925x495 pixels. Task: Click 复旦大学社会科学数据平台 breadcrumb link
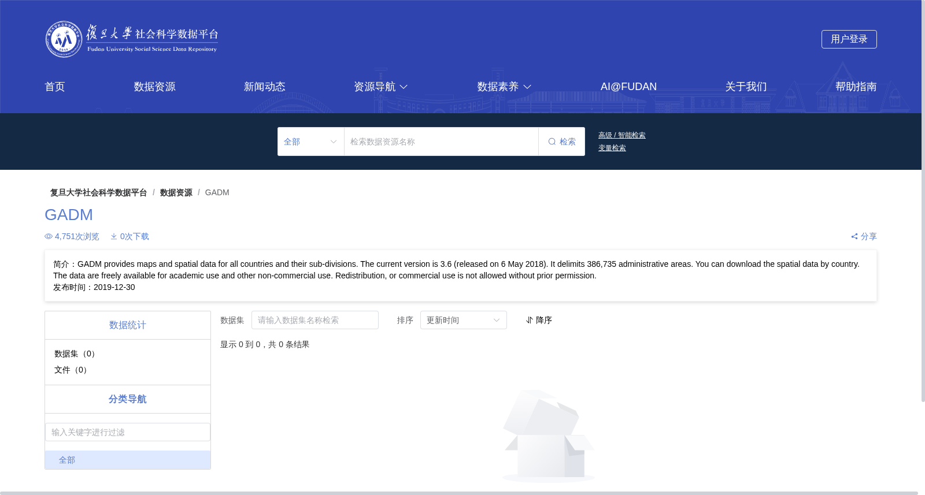point(98,192)
